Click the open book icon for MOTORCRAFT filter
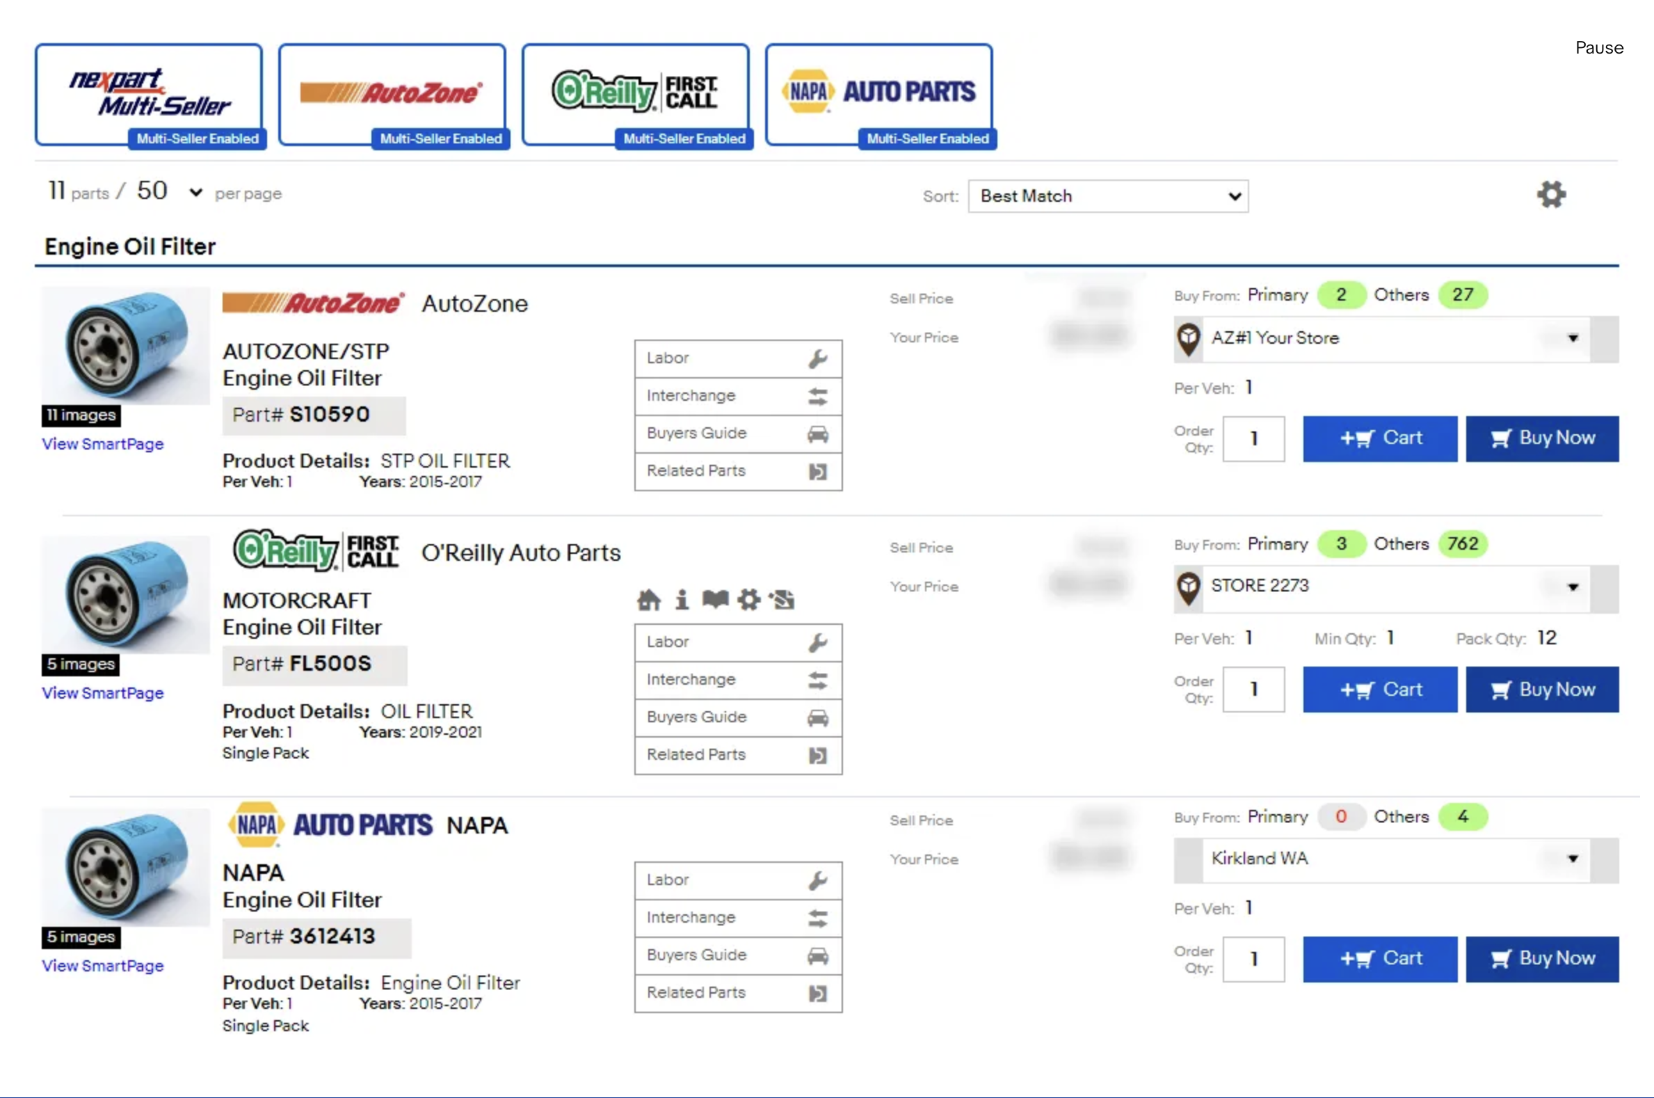1654x1098 pixels. click(x=714, y=599)
